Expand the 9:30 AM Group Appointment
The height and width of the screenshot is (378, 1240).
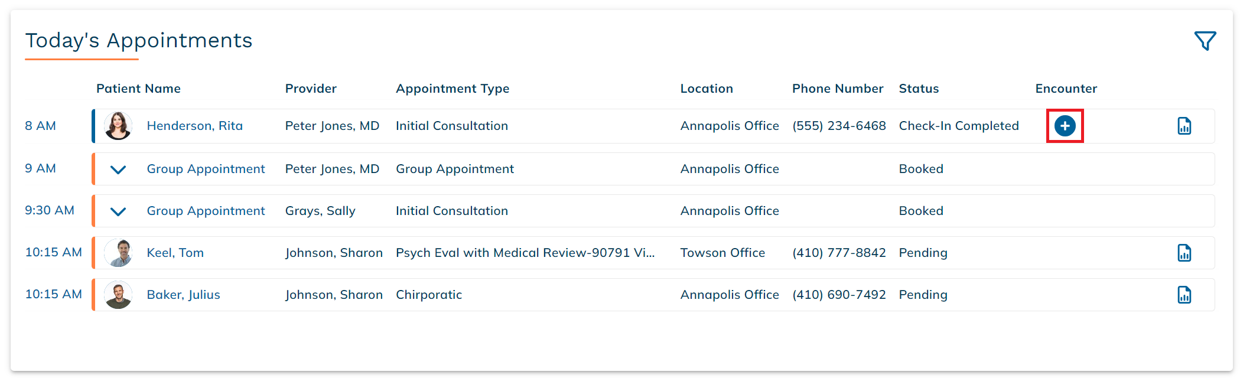tap(118, 211)
